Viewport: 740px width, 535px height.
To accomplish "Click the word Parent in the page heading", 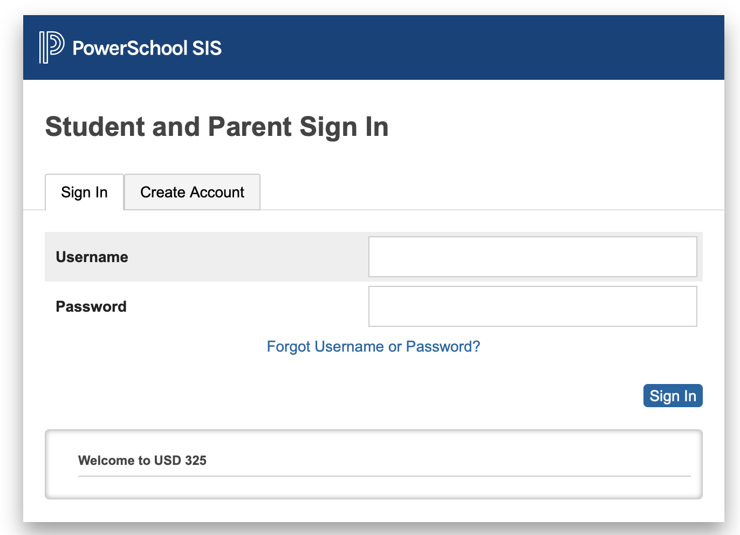I will tap(250, 127).
